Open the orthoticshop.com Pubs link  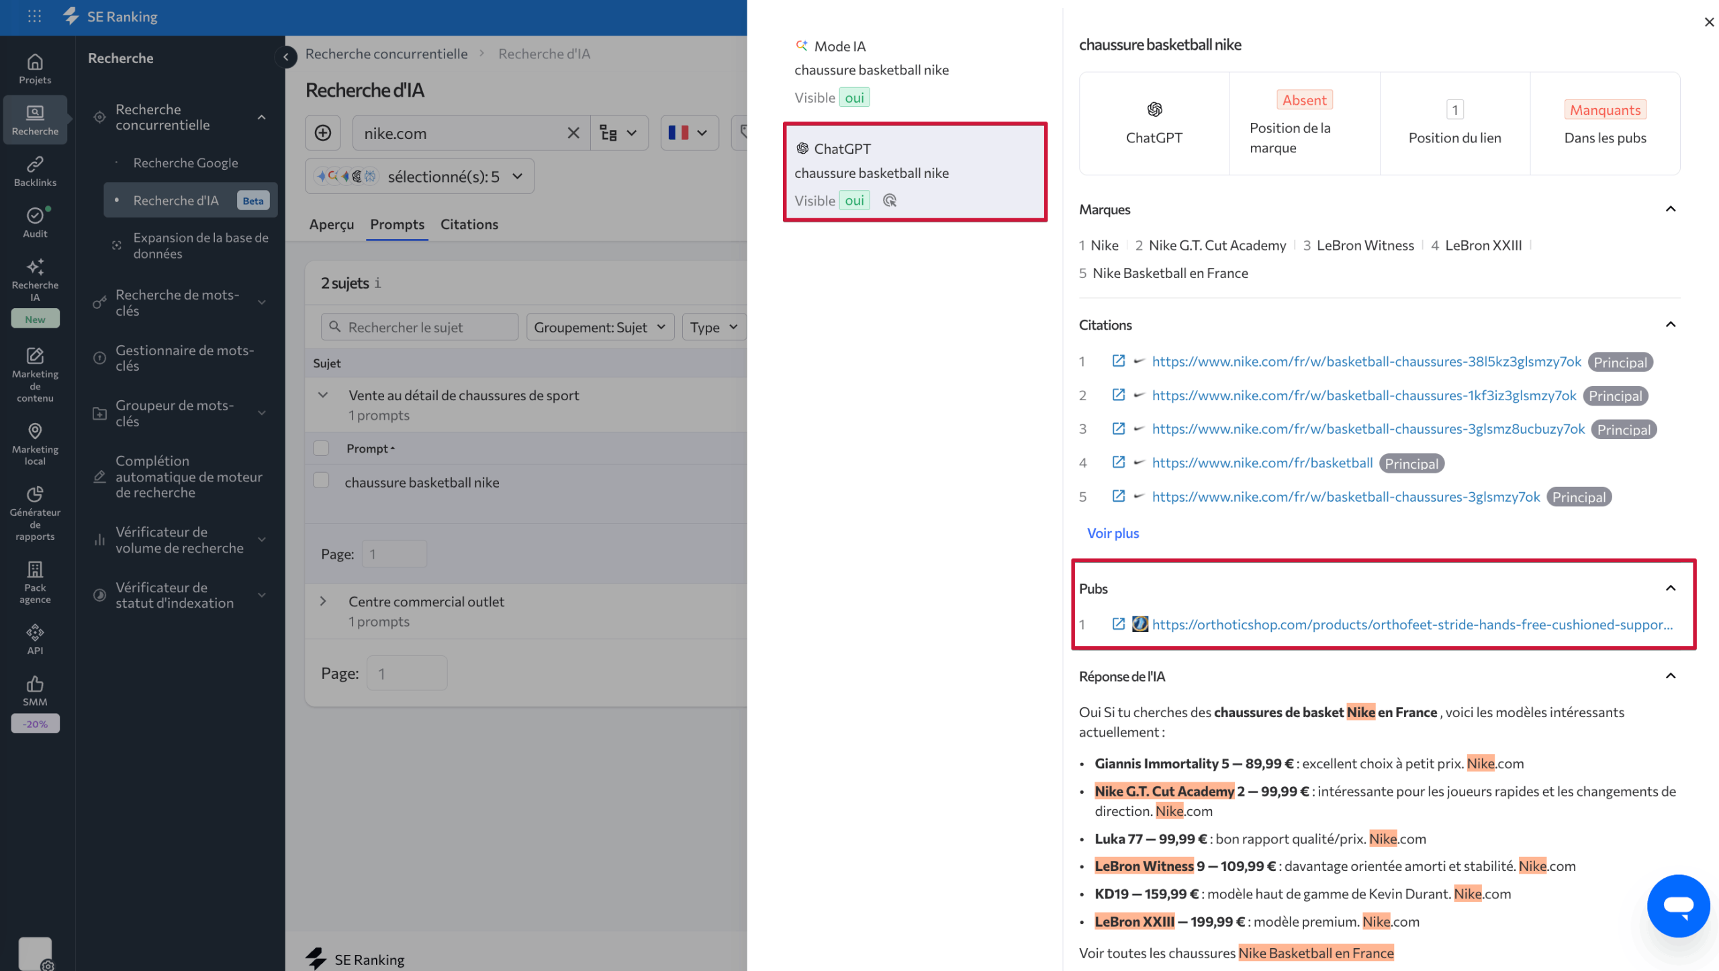pyautogui.click(x=1411, y=624)
